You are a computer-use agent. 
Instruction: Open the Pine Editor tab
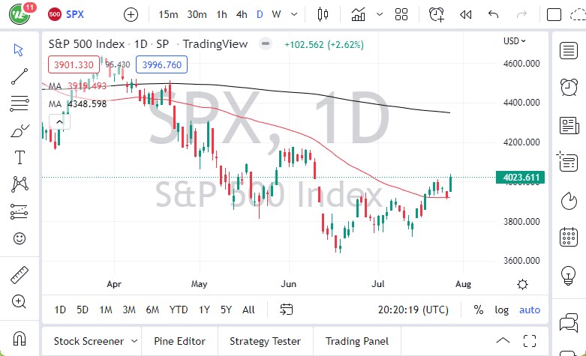179,341
